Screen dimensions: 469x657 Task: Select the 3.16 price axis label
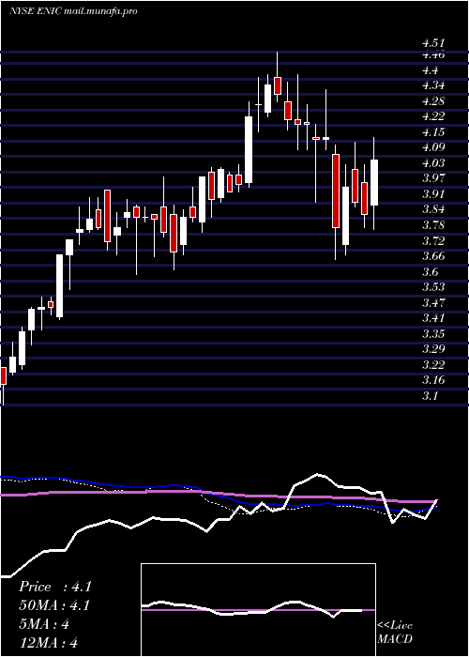click(433, 380)
